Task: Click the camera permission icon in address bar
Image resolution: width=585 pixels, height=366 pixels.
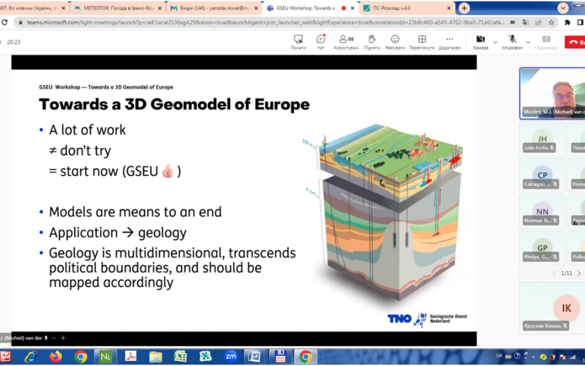Action: [x=513, y=23]
